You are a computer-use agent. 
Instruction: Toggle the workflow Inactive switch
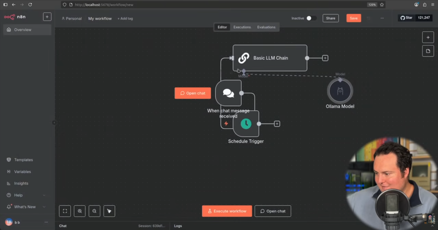click(311, 18)
